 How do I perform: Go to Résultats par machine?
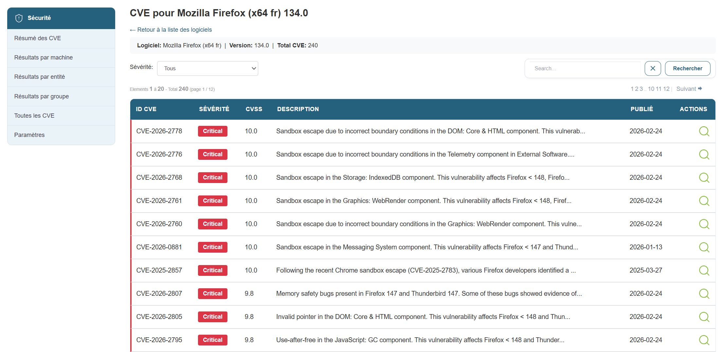pos(44,58)
